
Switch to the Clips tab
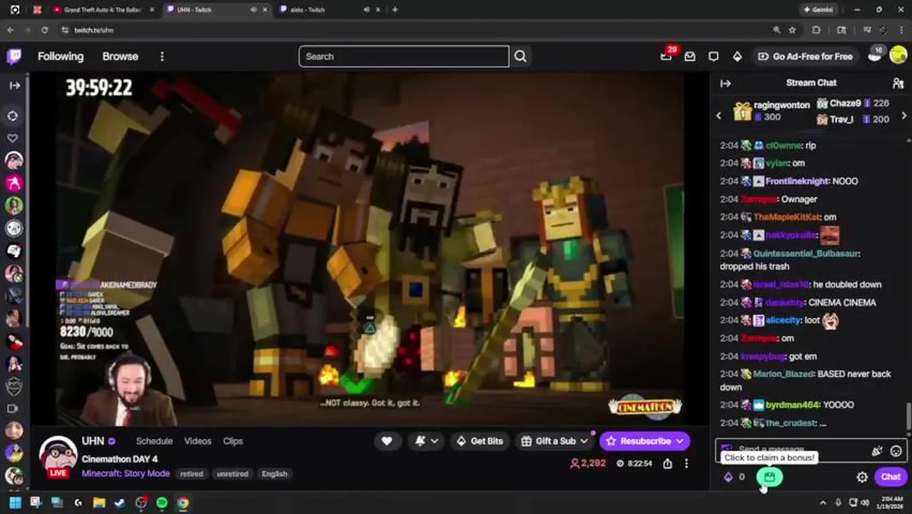pos(233,441)
